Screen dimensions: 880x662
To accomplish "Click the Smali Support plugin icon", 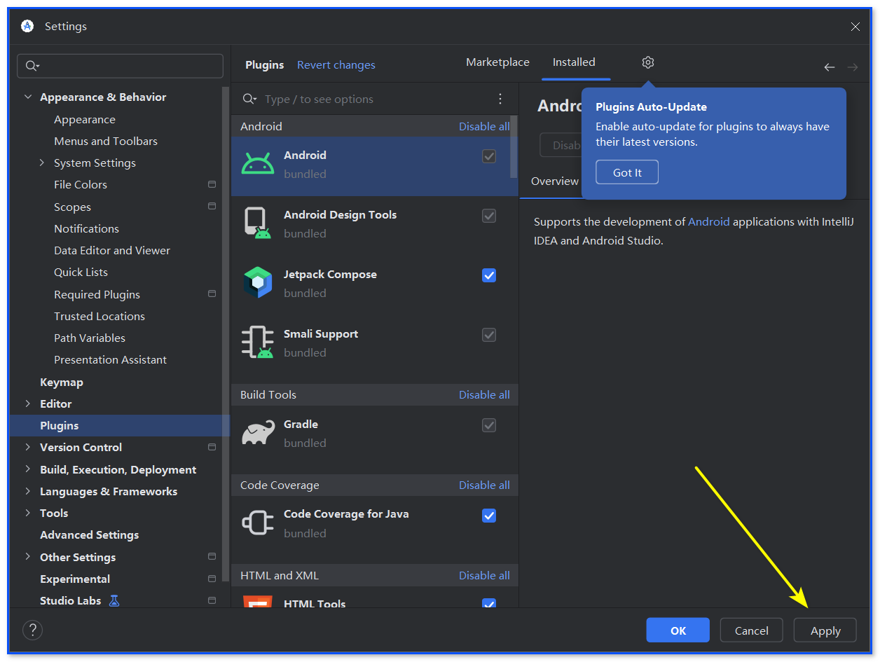I will (257, 343).
